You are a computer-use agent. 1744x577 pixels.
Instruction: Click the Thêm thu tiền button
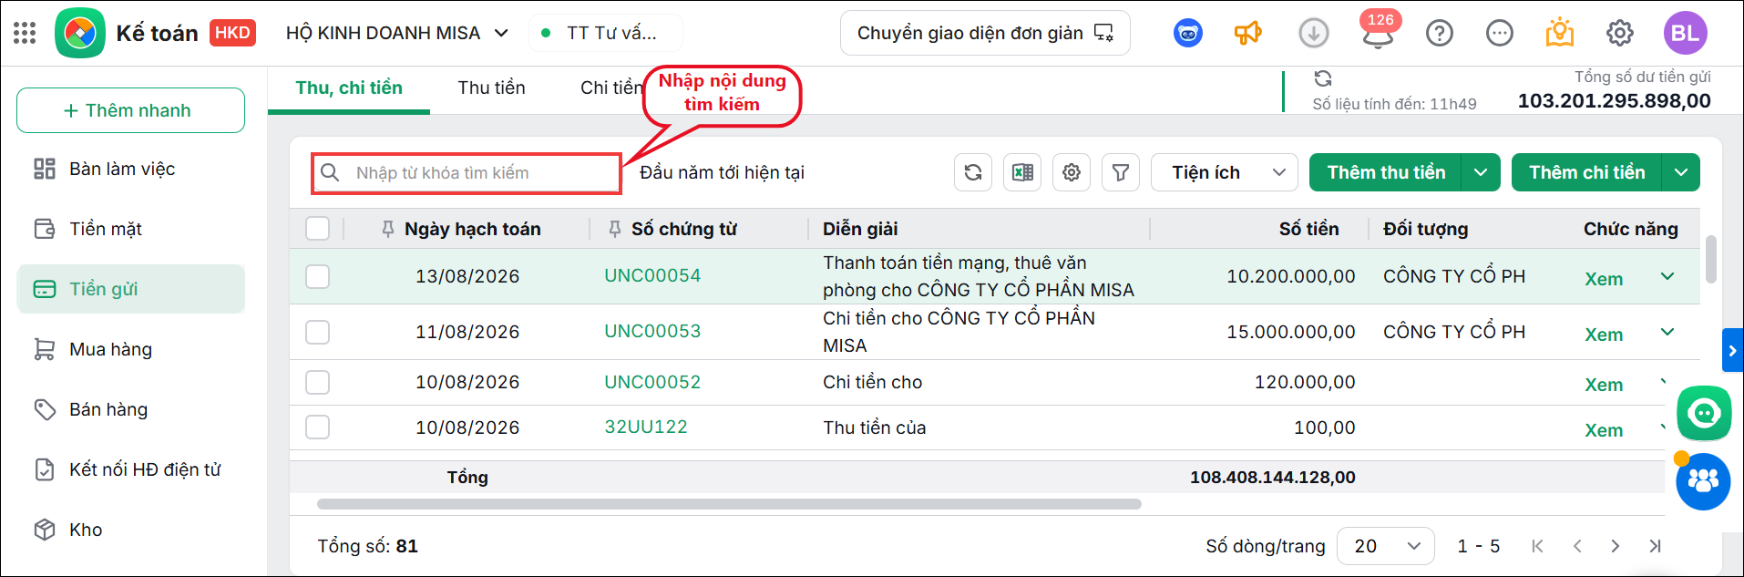coord(1385,172)
